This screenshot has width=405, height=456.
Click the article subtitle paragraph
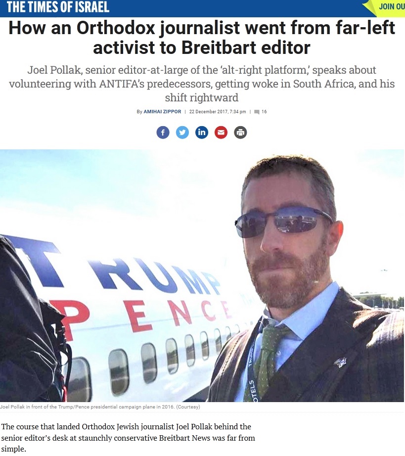click(x=202, y=84)
